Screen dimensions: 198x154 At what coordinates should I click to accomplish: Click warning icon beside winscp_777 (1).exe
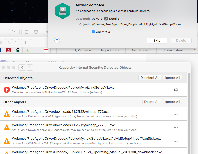[x=7, y=127]
